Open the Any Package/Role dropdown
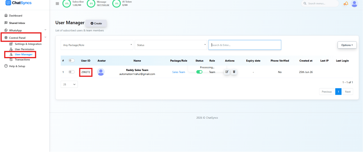Screen dimensions: 363x152 click(x=97, y=45)
